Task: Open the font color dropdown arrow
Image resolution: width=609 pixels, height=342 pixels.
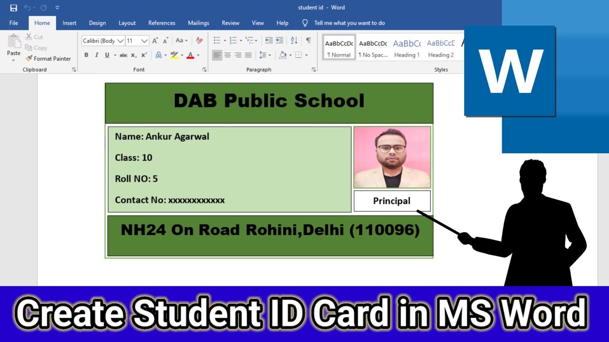Action: pos(198,55)
